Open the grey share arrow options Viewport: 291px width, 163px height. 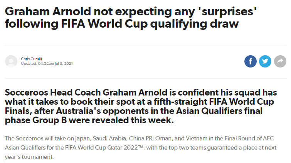pyautogui.click(x=280, y=61)
